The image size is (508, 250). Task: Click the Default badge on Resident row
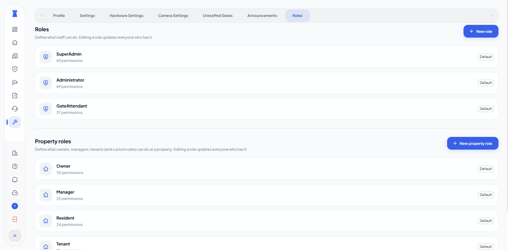click(486, 221)
